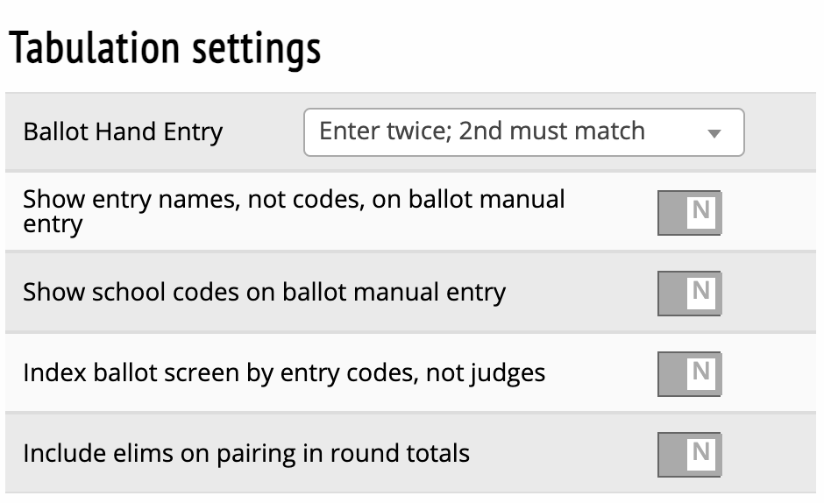Click the "Index ballot screen by entry codes" label

click(284, 373)
